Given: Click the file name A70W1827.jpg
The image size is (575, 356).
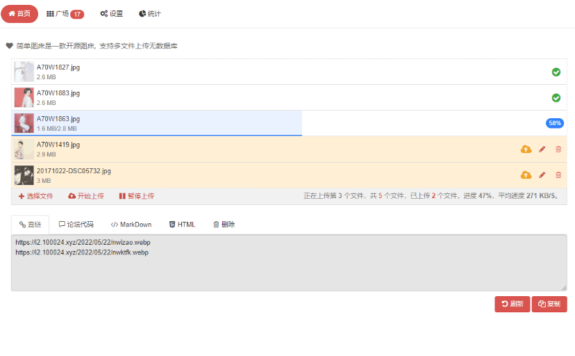Looking at the screenshot, I should (58, 67).
